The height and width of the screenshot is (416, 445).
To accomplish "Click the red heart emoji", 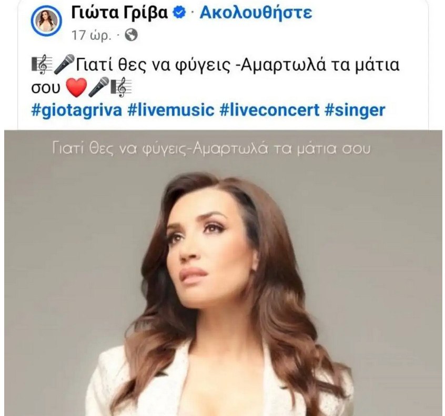I will coord(76,88).
